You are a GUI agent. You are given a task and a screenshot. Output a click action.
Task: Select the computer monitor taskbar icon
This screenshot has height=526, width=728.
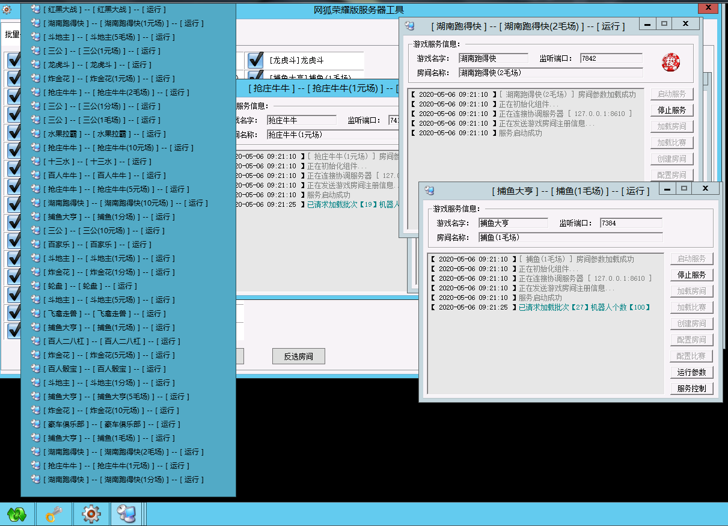tap(126, 514)
